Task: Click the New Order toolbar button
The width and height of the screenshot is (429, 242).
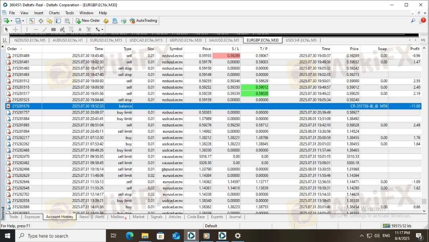Action: click(88, 21)
